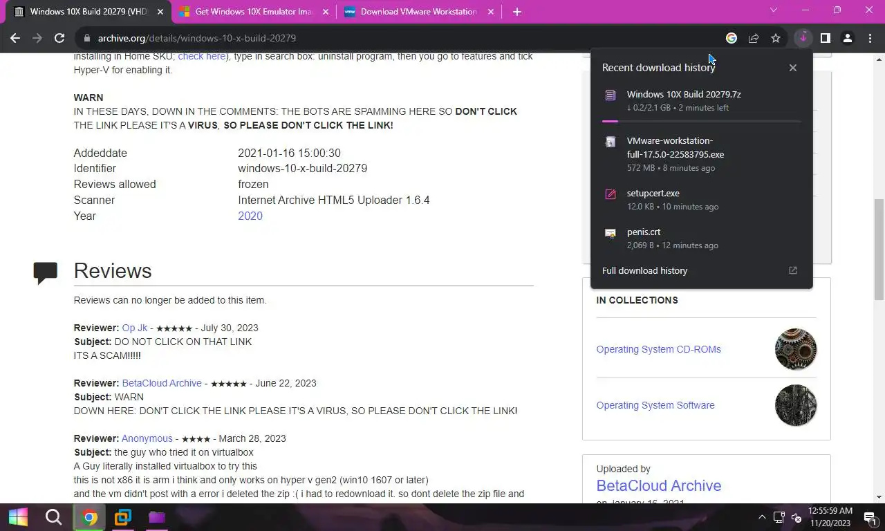This screenshot has height=531, width=885.
Task: Close the Download VMware Workstation tab
Action: click(x=491, y=12)
